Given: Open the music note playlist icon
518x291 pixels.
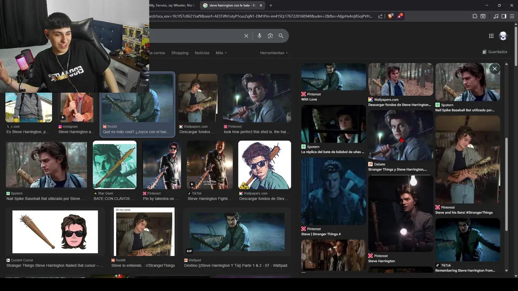Looking at the screenshot, I should click(496, 16).
